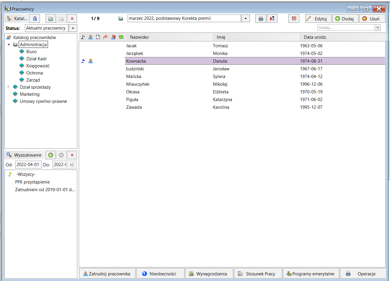Click the red X in Wyszukiwanie panel
The image size is (390, 281).
tap(72, 155)
